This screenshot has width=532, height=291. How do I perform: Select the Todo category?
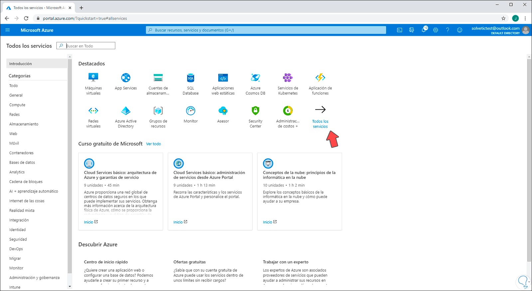tap(14, 86)
